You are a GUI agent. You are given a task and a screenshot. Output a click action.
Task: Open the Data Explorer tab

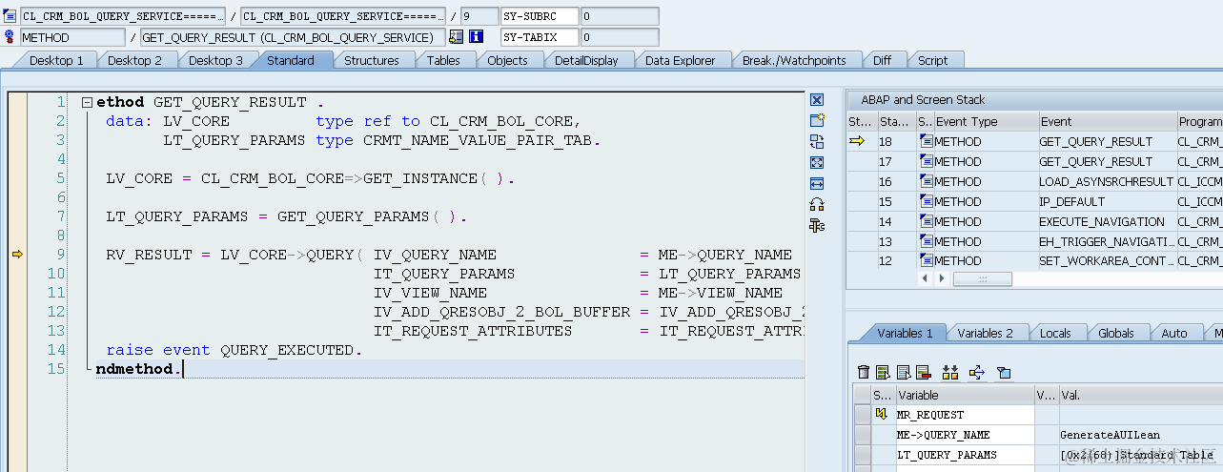click(680, 60)
